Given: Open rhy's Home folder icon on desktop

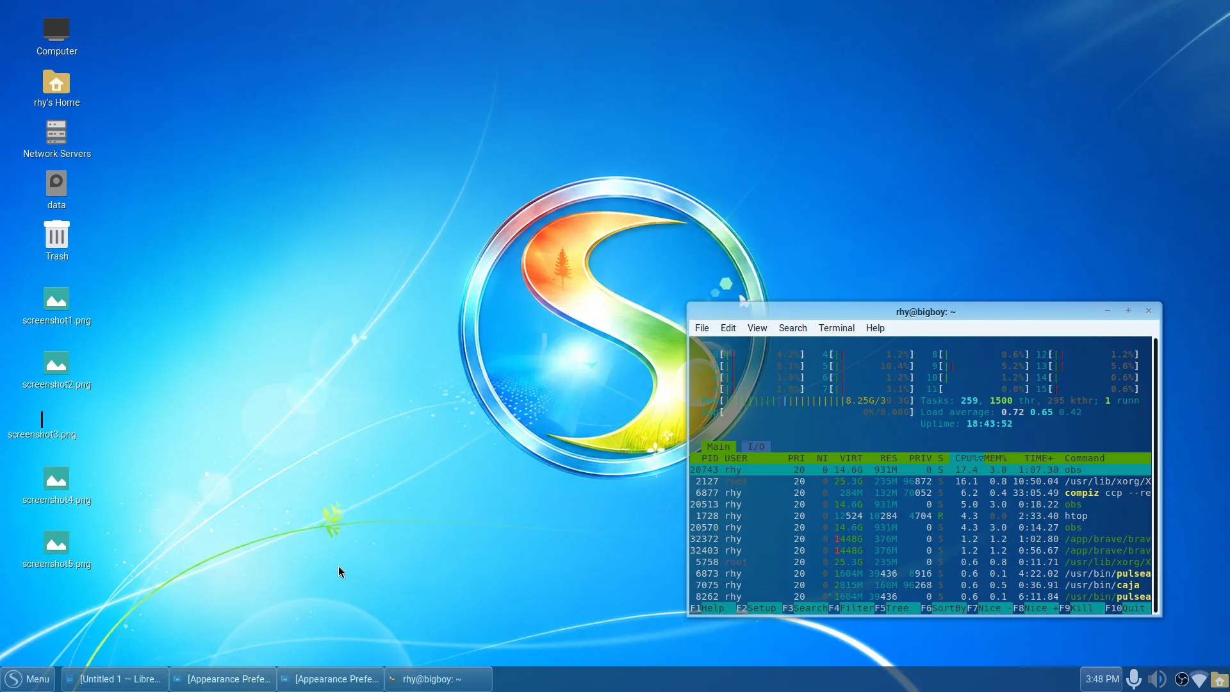Looking at the screenshot, I should tap(56, 82).
